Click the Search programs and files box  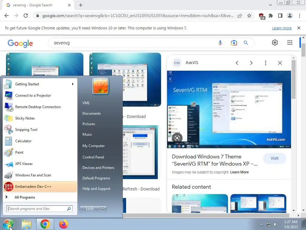39,209
